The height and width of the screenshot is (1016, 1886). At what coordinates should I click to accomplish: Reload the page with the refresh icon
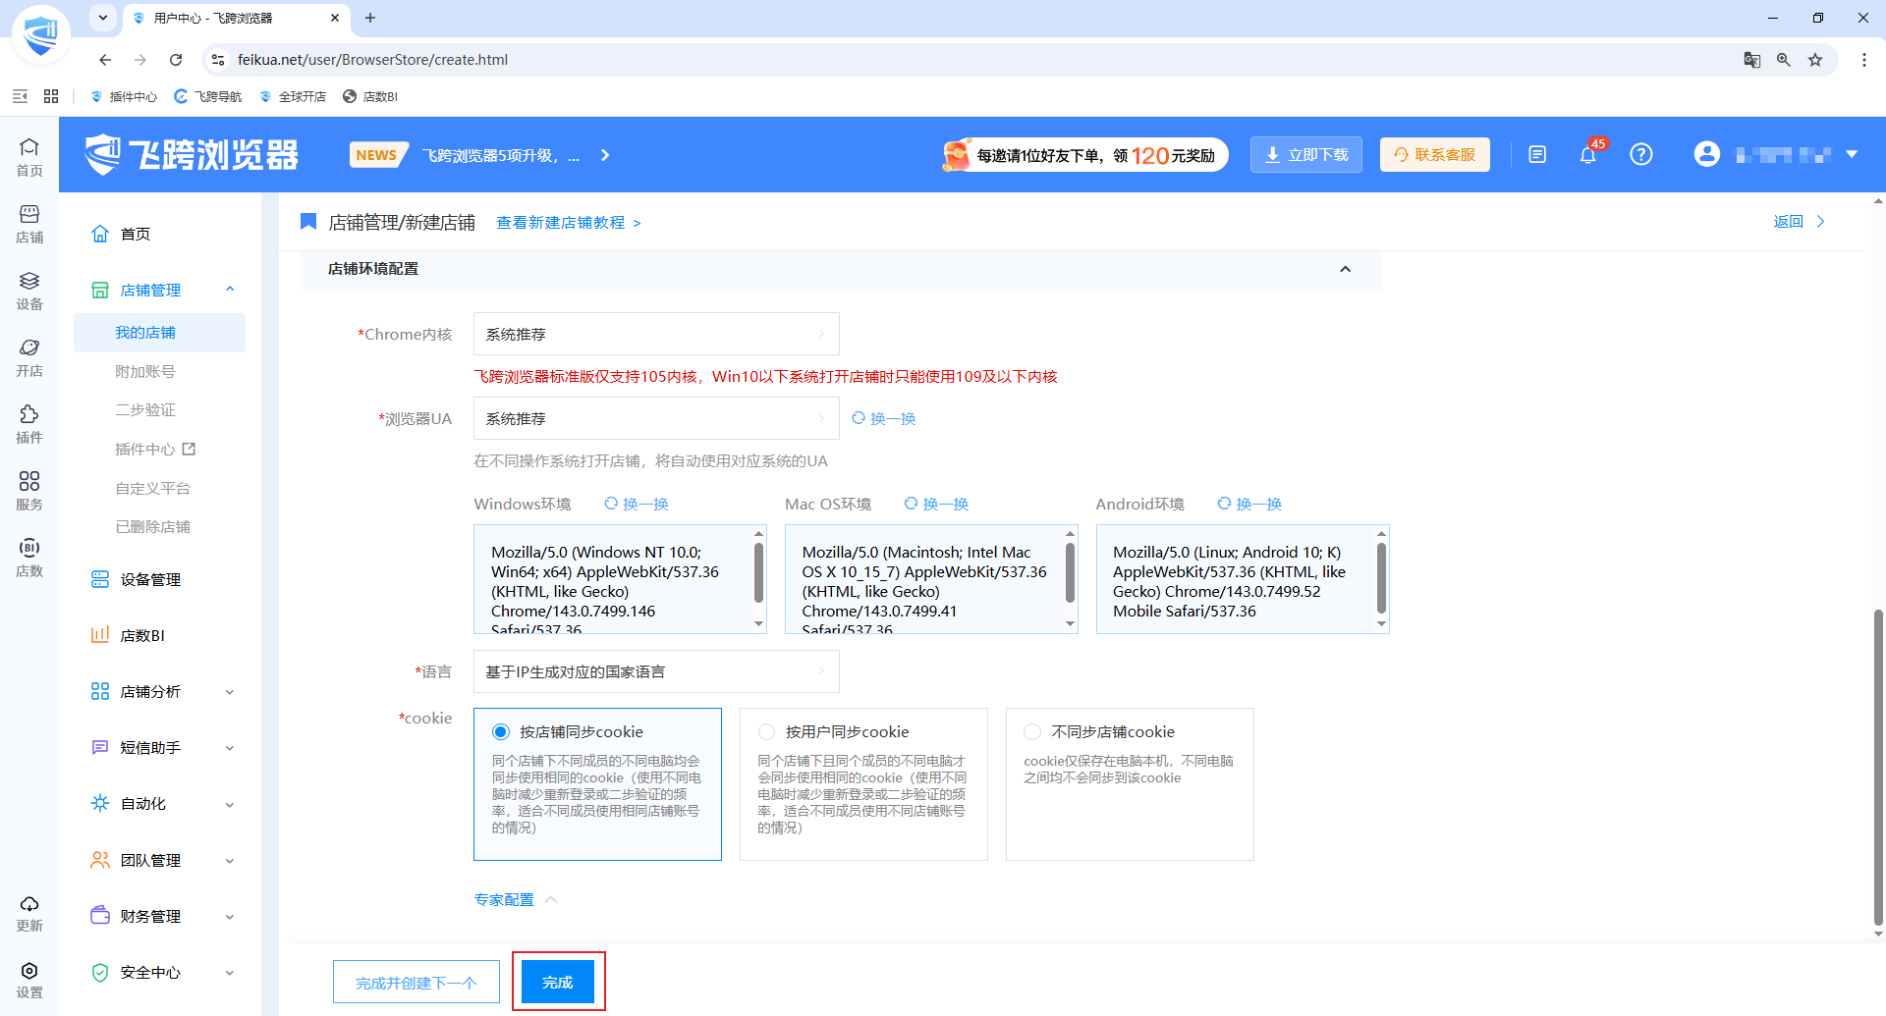pyautogui.click(x=176, y=60)
